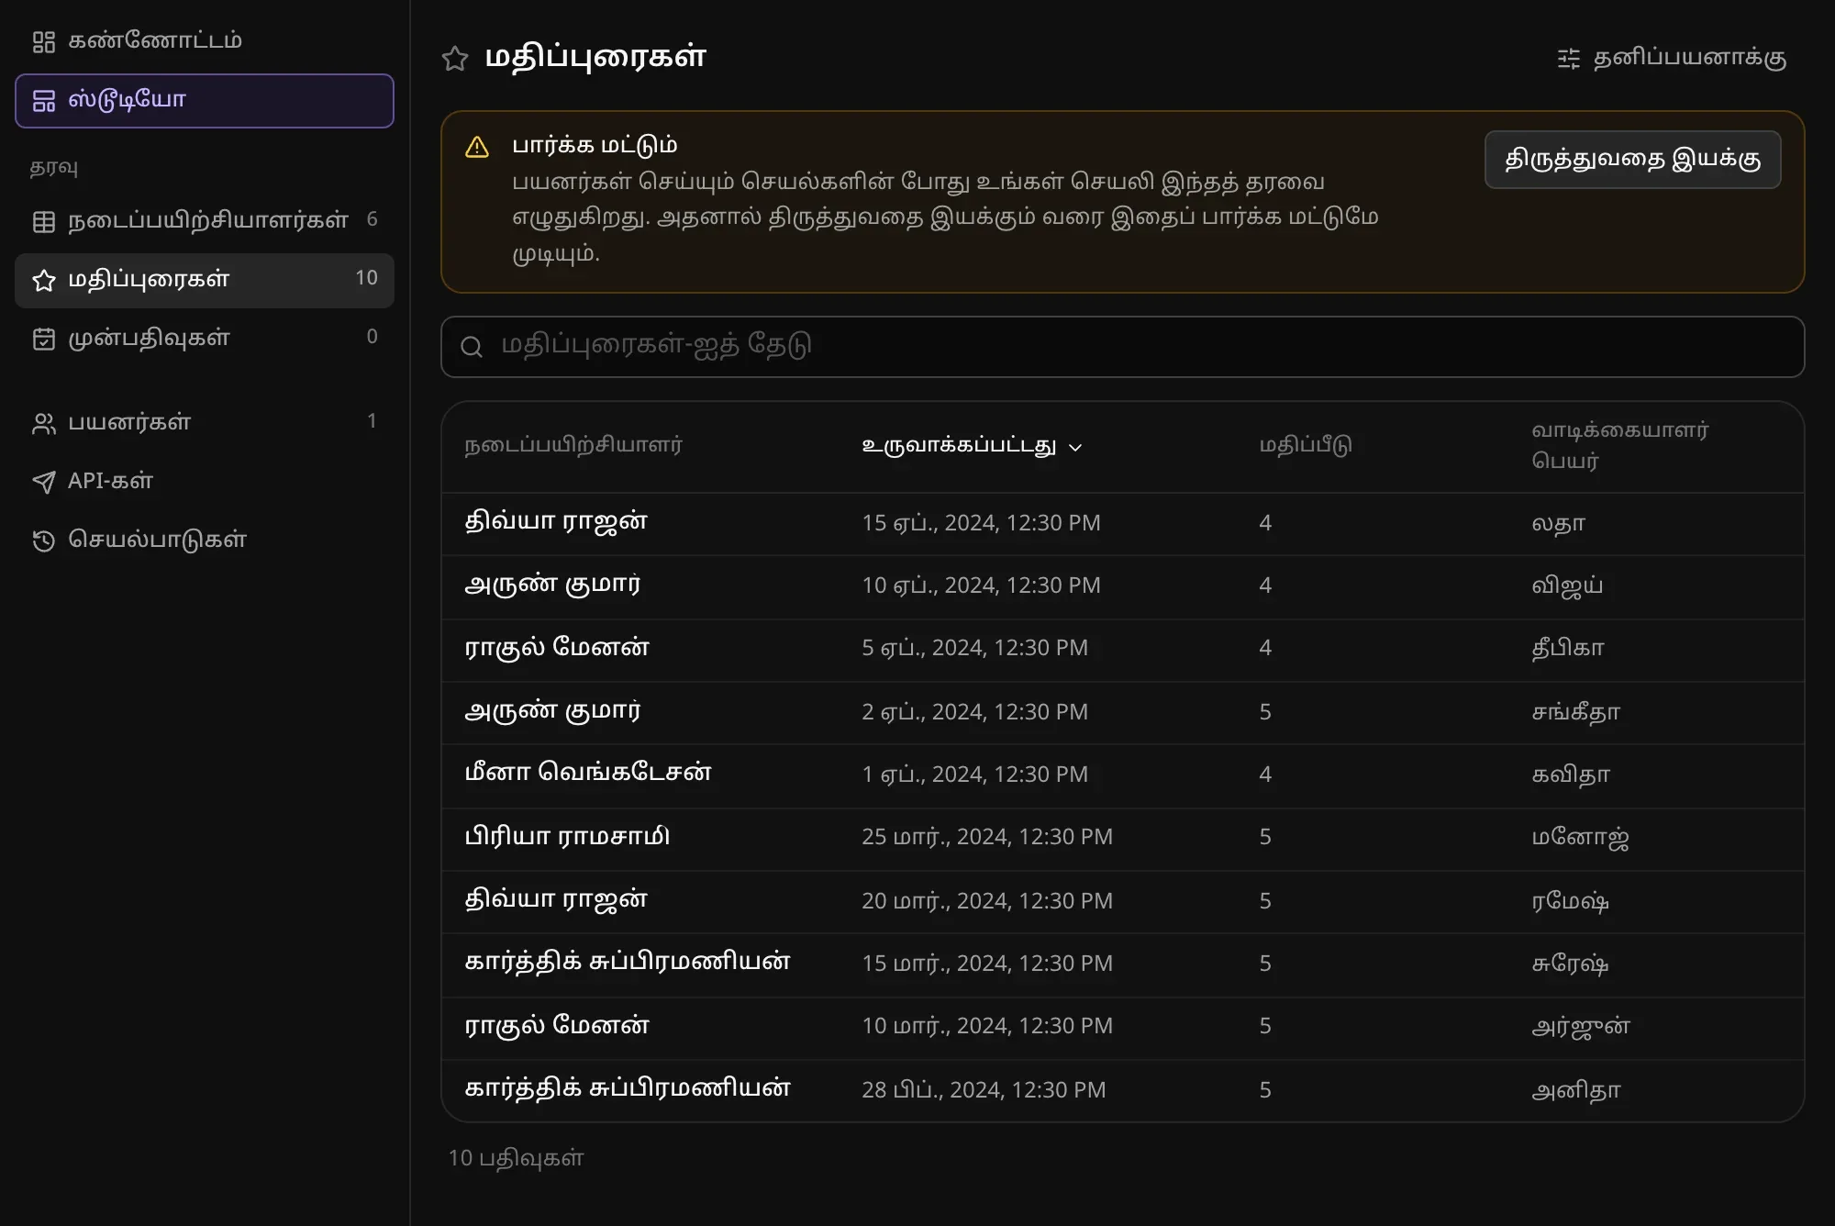Click customer name அர்ஜுன்
This screenshot has height=1226, width=1835.
[1581, 1027]
